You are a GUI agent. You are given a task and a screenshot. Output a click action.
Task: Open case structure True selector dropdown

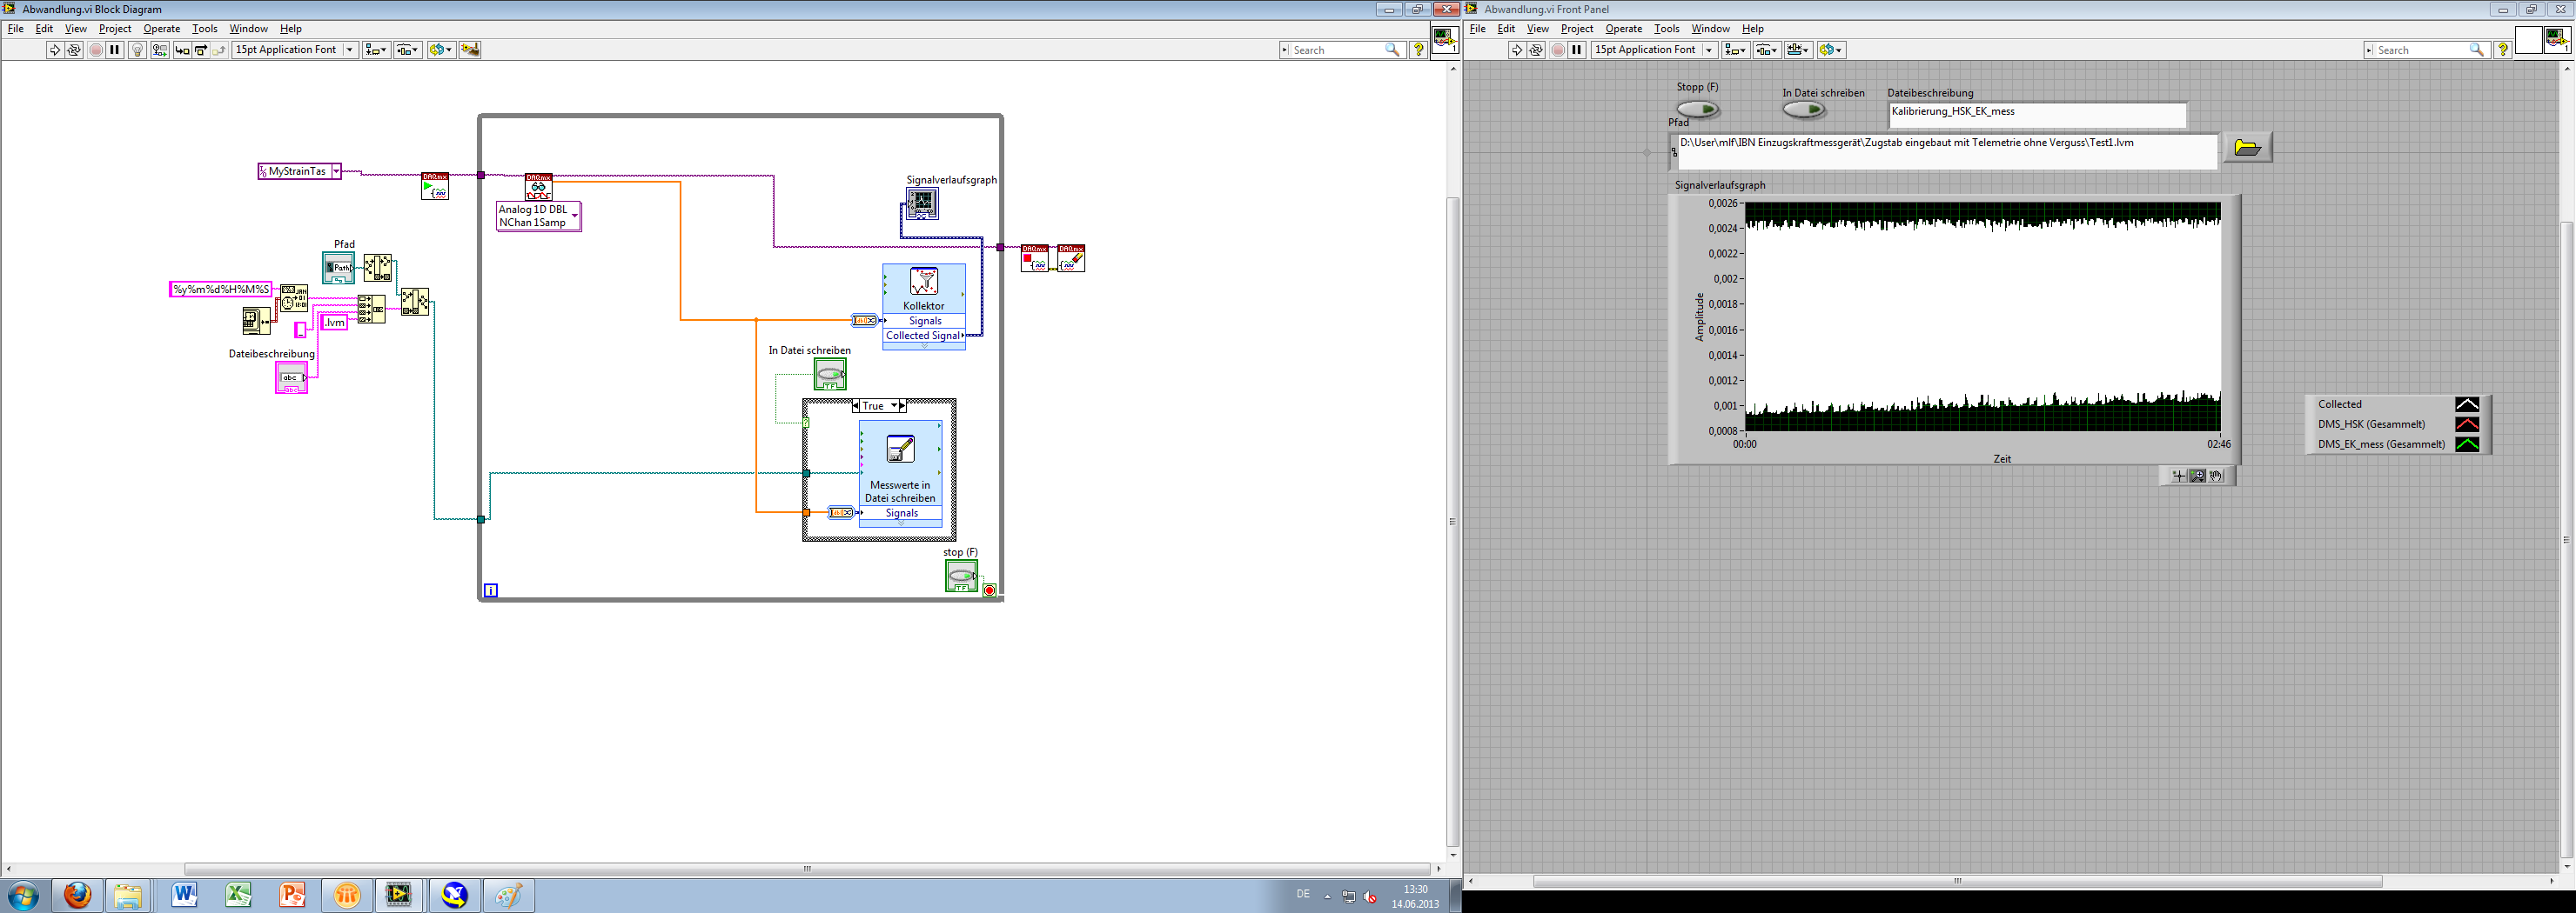(x=878, y=405)
